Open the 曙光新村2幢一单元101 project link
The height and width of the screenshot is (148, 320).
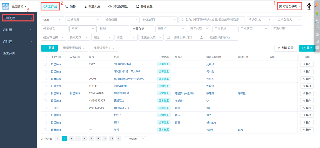coord(127,71)
